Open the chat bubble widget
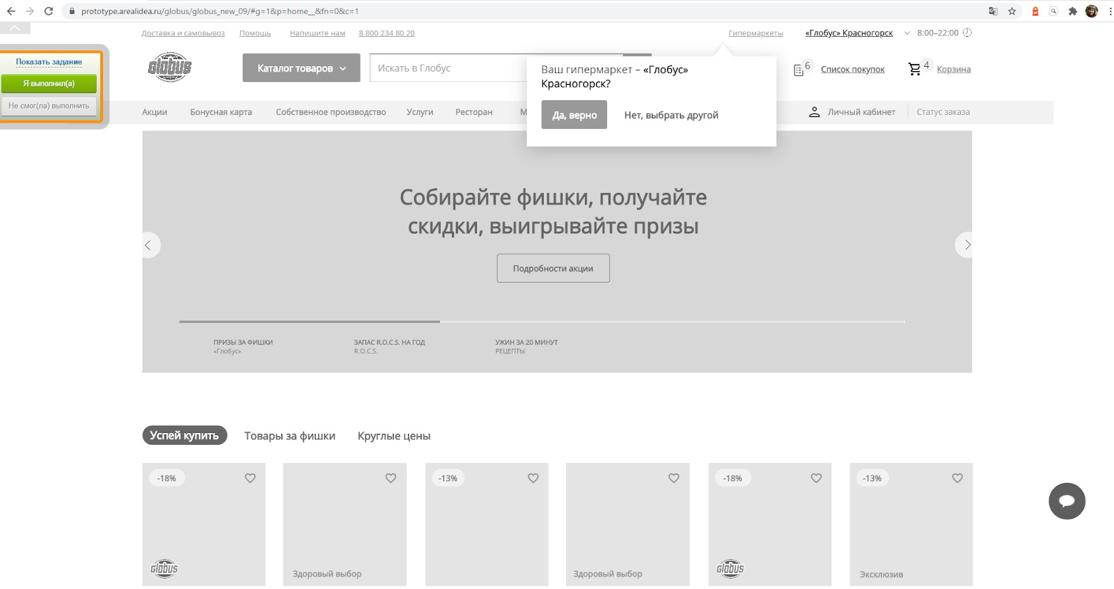The image size is (1114, 589). (x=1067, y=501)
